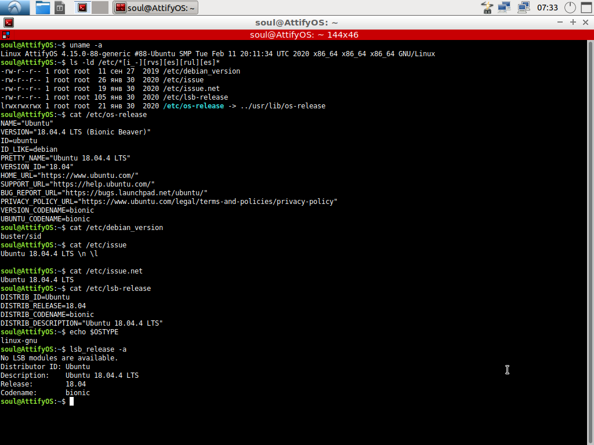Click the BUG_REPORT_URL launchpad line

pos(104,193)
